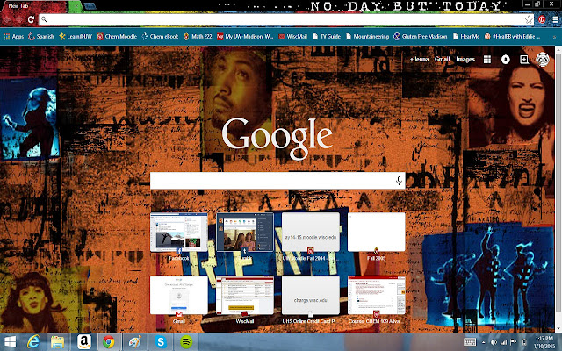Open the Course CHEM 109 thumbnail
Image resolution: width=562 pixels, height=351 pixels.
pyautogui.click(x=377, y=296)
